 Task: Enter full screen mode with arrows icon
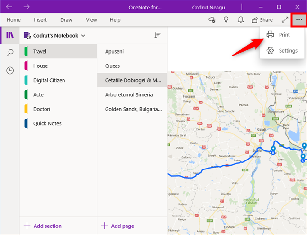[x=284, y=20]
